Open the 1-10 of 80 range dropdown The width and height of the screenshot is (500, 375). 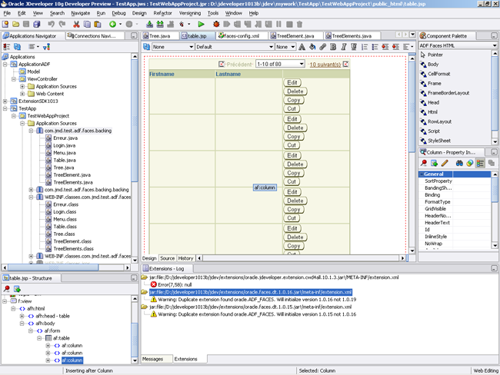click(280, 64)
